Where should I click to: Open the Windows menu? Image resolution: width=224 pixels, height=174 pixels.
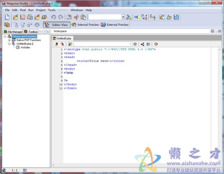77,10
